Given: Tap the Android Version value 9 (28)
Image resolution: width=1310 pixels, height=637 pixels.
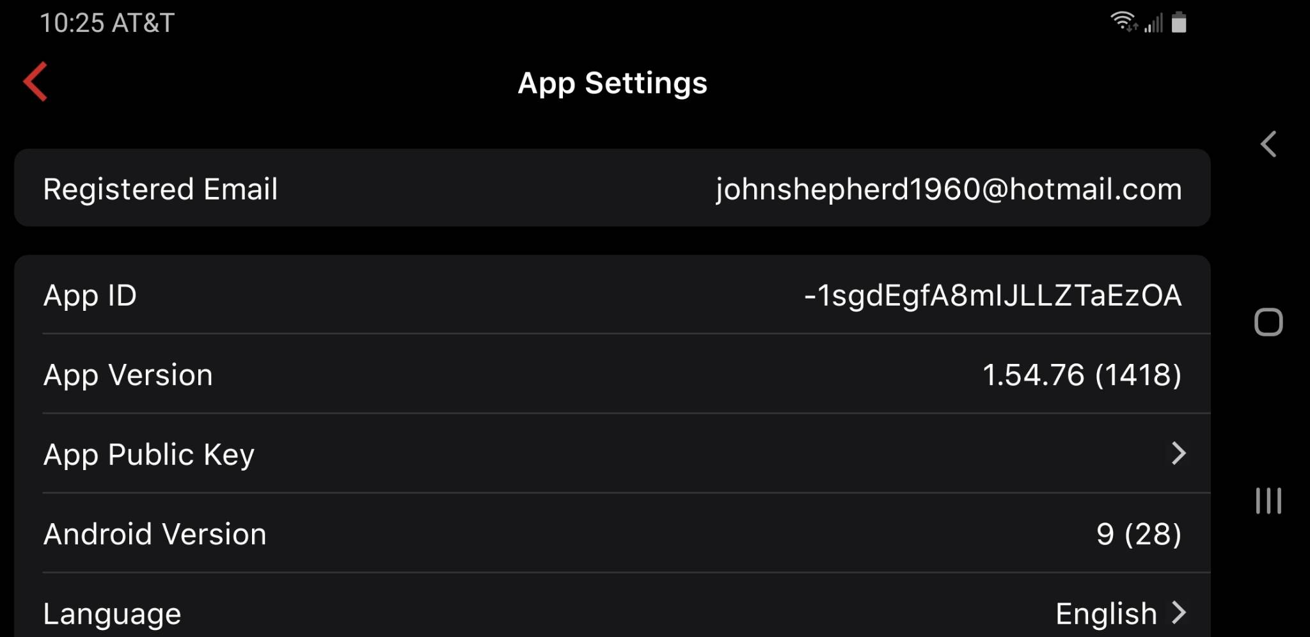Looking at the screenshot, I should pyautogui.click(x=1139, y=534).
